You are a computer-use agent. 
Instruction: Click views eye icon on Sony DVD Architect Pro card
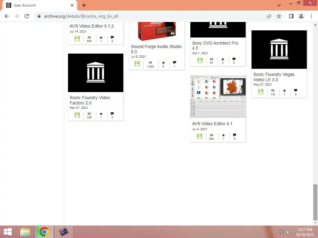click(x=211, y=59)
